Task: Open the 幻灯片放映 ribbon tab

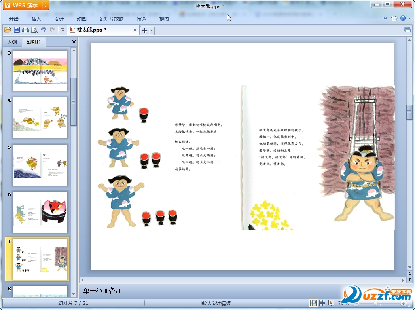Action: pyautogui.click(x=112, y=19)
